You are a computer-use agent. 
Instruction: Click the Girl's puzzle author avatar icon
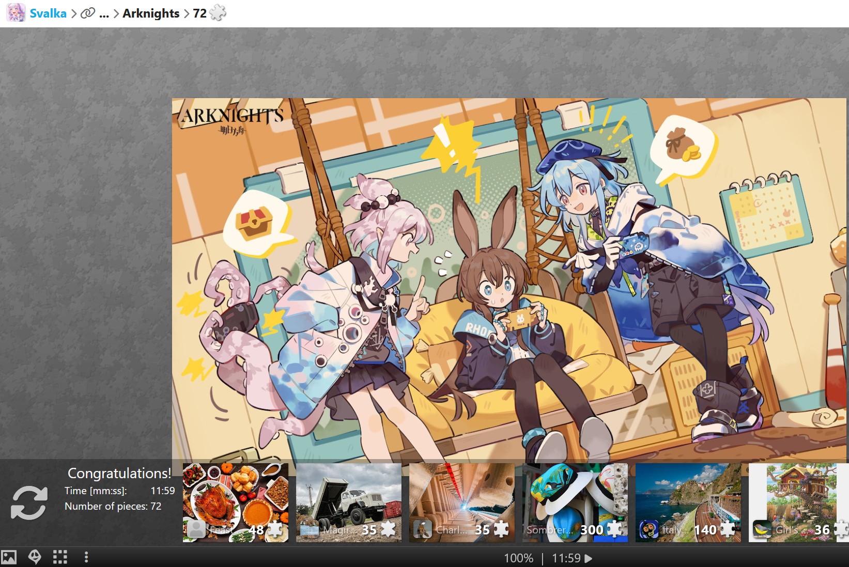coord(762,529)
